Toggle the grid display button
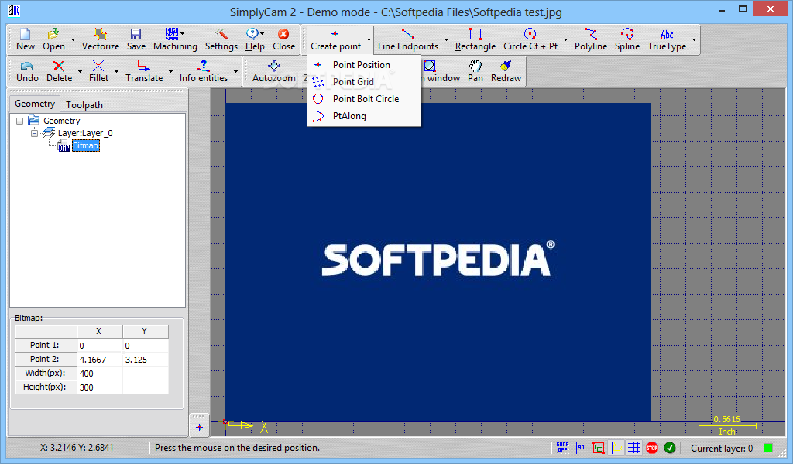 (x=634, y=447)
